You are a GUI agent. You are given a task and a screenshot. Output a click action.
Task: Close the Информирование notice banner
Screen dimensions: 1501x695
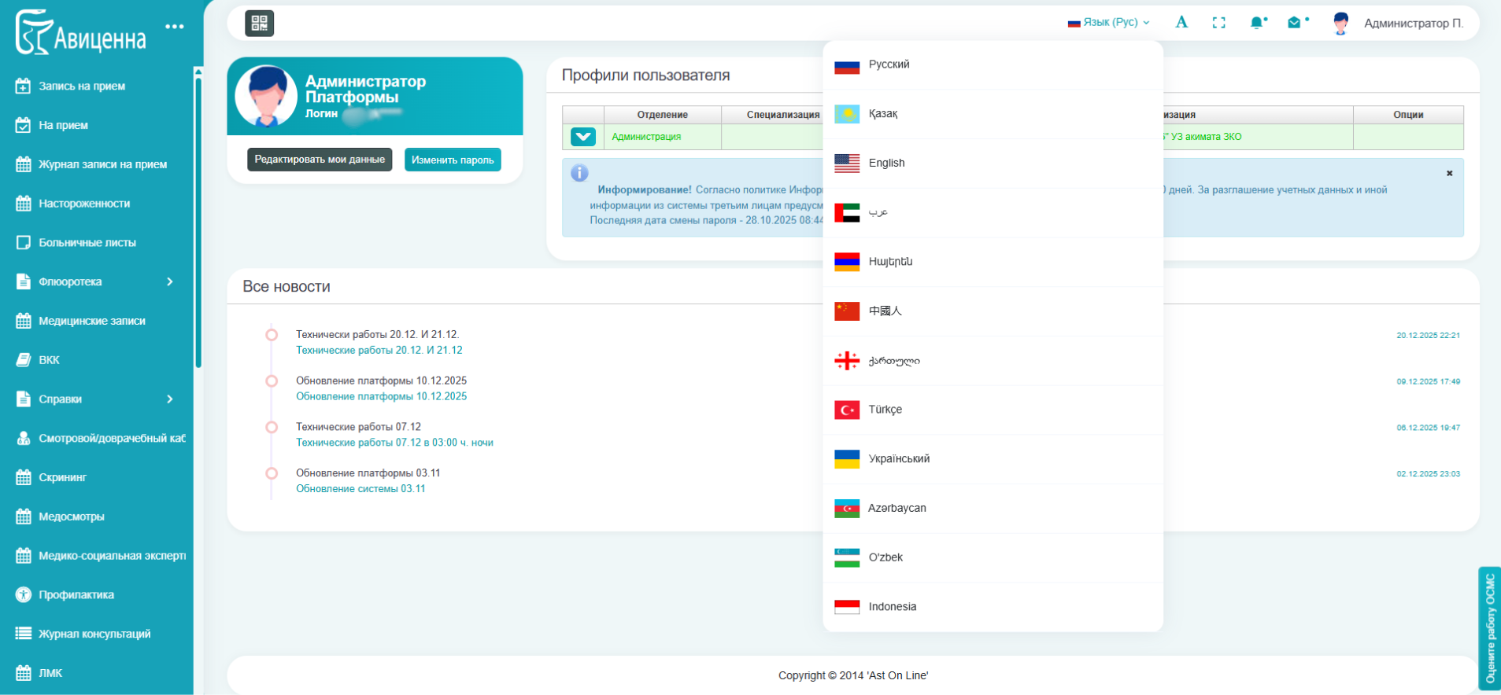pos(1449,173)
